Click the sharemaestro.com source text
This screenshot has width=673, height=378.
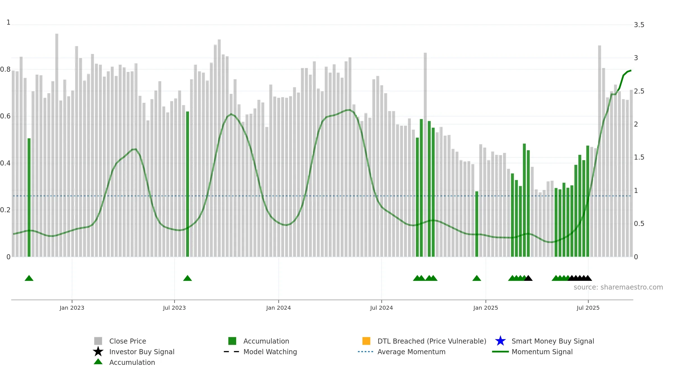tap(618, 287)
